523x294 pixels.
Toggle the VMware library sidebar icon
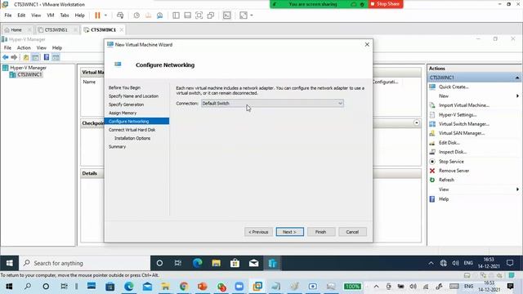(177, 16)
